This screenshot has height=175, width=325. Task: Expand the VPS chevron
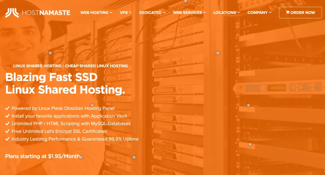click(x=130, y=12)
